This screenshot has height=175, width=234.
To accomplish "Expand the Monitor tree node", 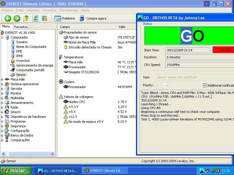I will tap(2, 93).
